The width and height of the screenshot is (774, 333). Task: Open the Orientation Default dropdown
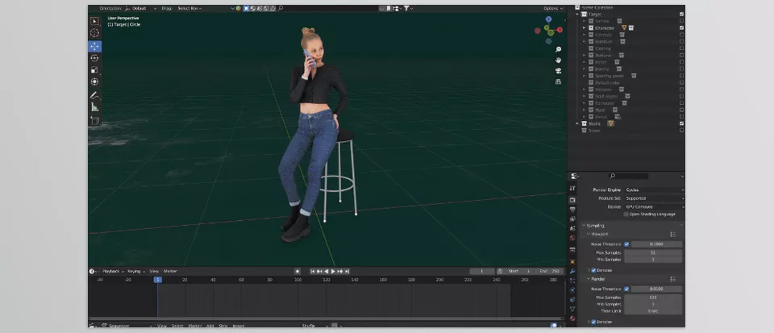click(140, 8)
